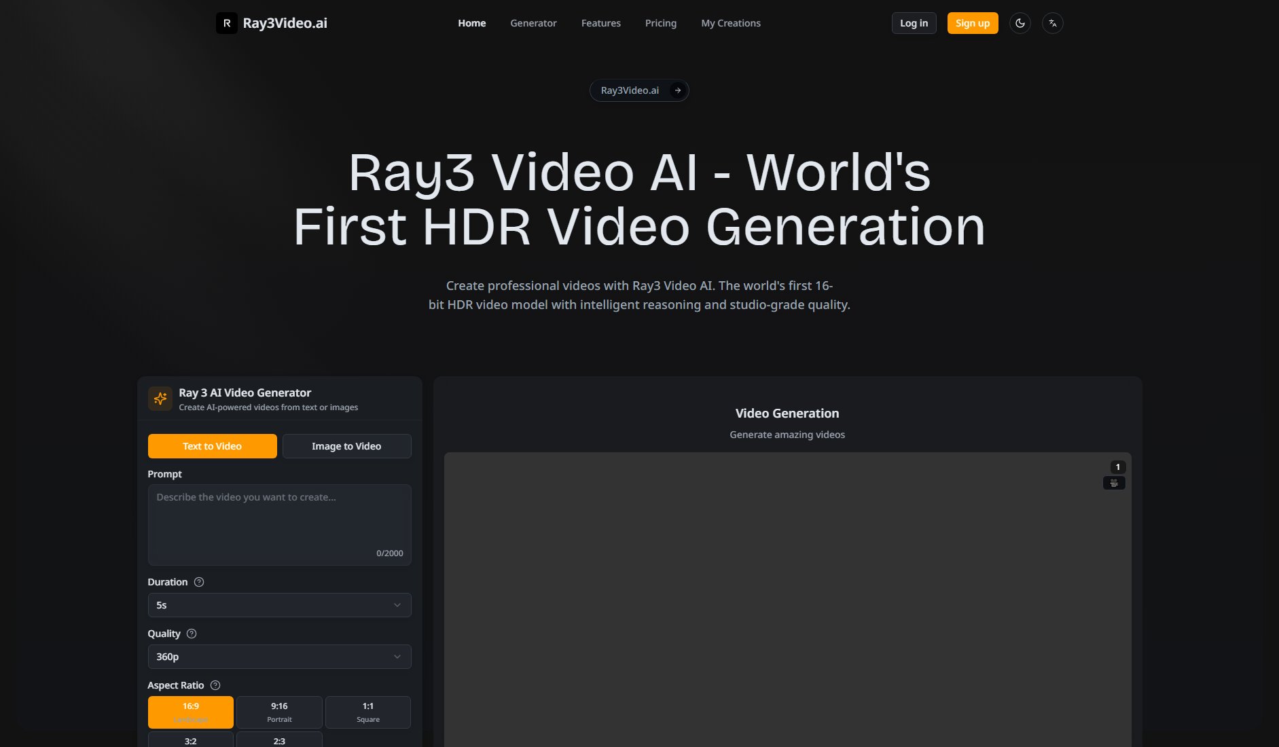Click the Ray3Video.ai brand name in the header
Screen dimensions: 1279x747
pyautogui.click(x=285, y=23)
